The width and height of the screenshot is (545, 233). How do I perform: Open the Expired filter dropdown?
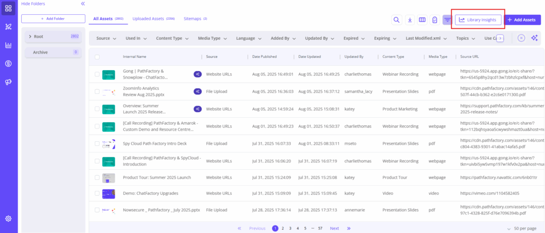pos(355,38)
